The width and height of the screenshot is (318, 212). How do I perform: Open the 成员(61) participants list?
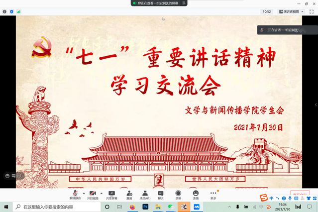tap(145, 194)
